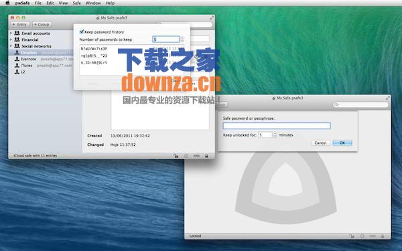Click open-padlock icon in locked window status bar
The width and height of the screenshot is (402, 251).
point(352,236)
